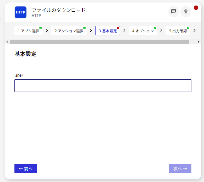Click the 基本設定 heading
The height and width of the screenshot is (182, 204).
25,54
